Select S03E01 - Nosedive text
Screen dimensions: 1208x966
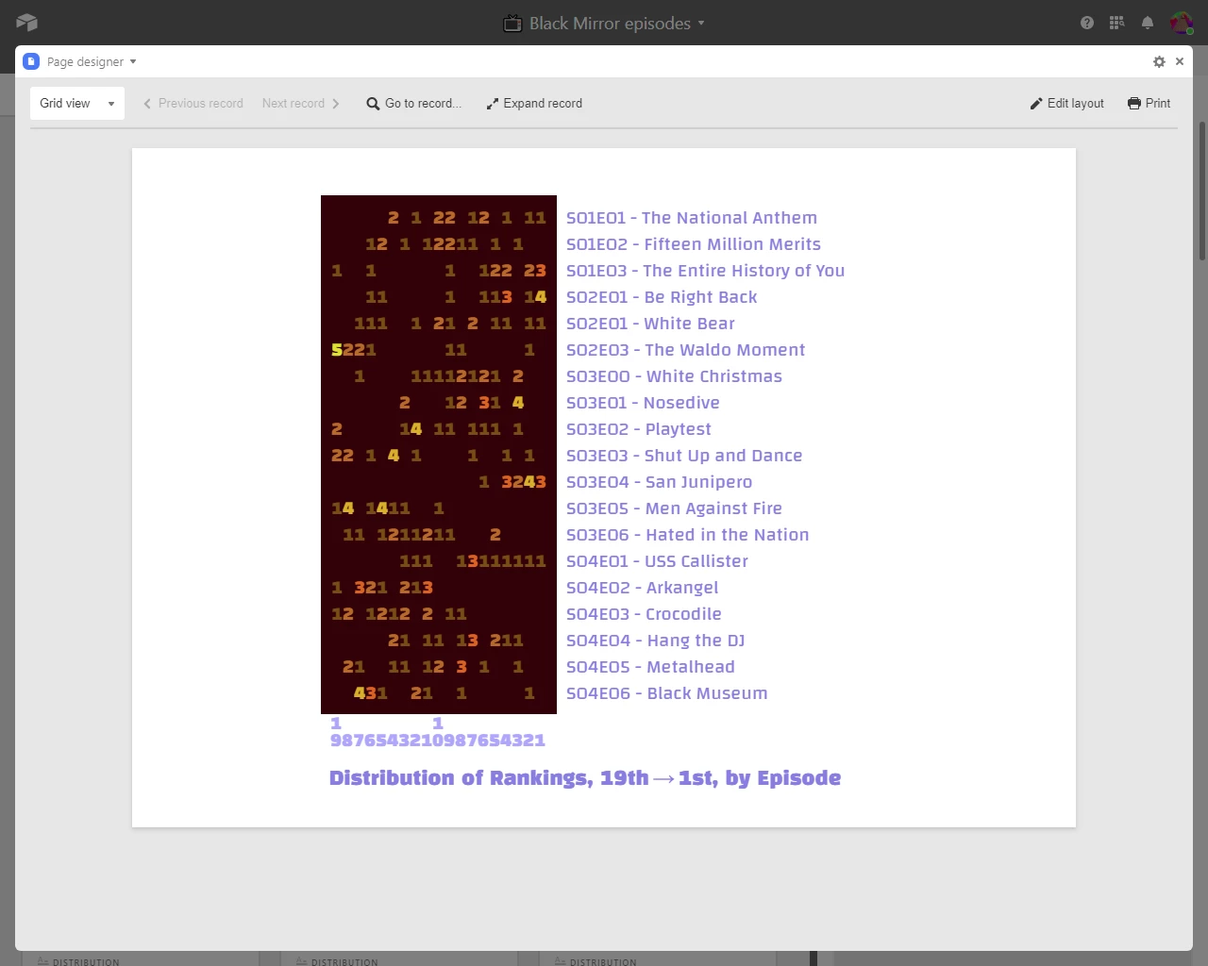point(643,403)
